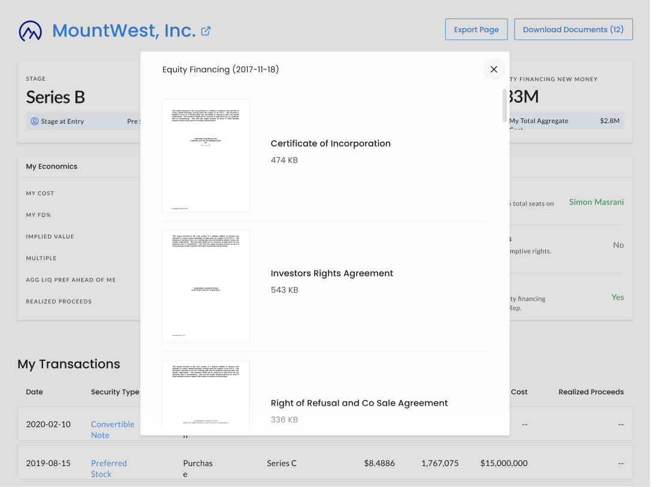The height and width of the screenshot is (487, 651).
Task: Click Simon Masrani board member name
Action: (x=596, y=202)
